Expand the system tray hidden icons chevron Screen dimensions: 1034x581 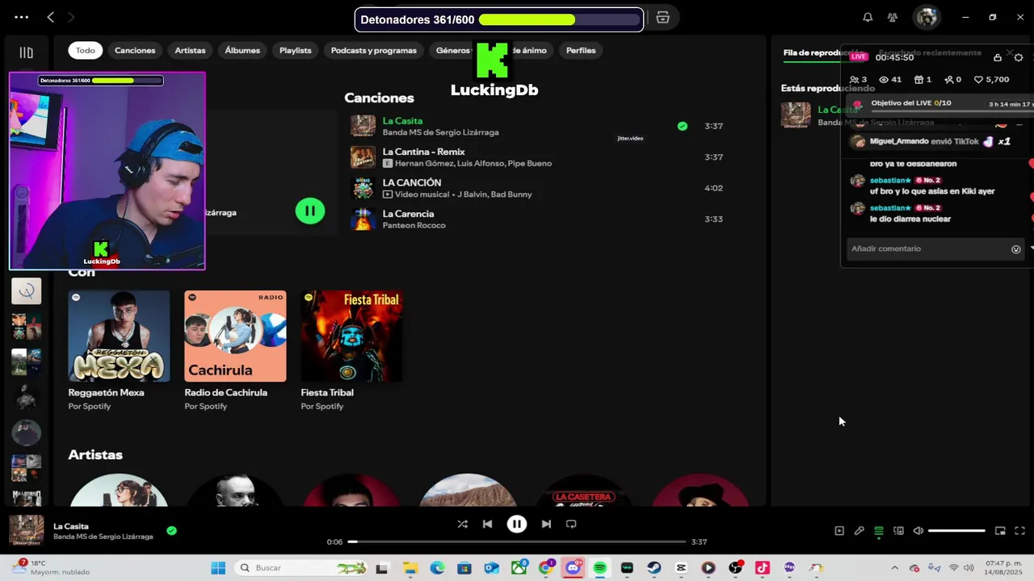point(894,568)
